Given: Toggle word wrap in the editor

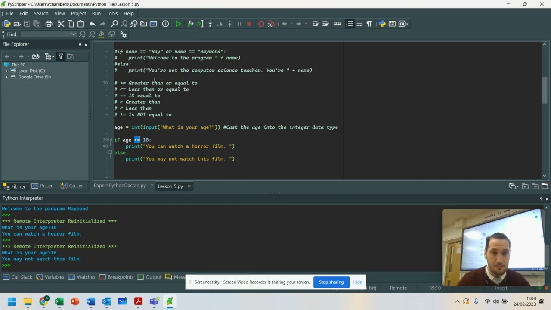Looking at the screenshot, I should pyautogui.click(x=359, y=24).
